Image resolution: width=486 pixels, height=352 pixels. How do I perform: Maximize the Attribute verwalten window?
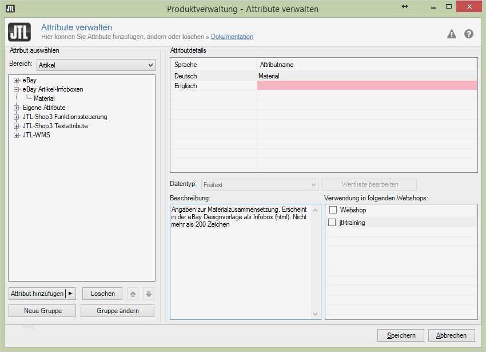[x=448, y=6]
